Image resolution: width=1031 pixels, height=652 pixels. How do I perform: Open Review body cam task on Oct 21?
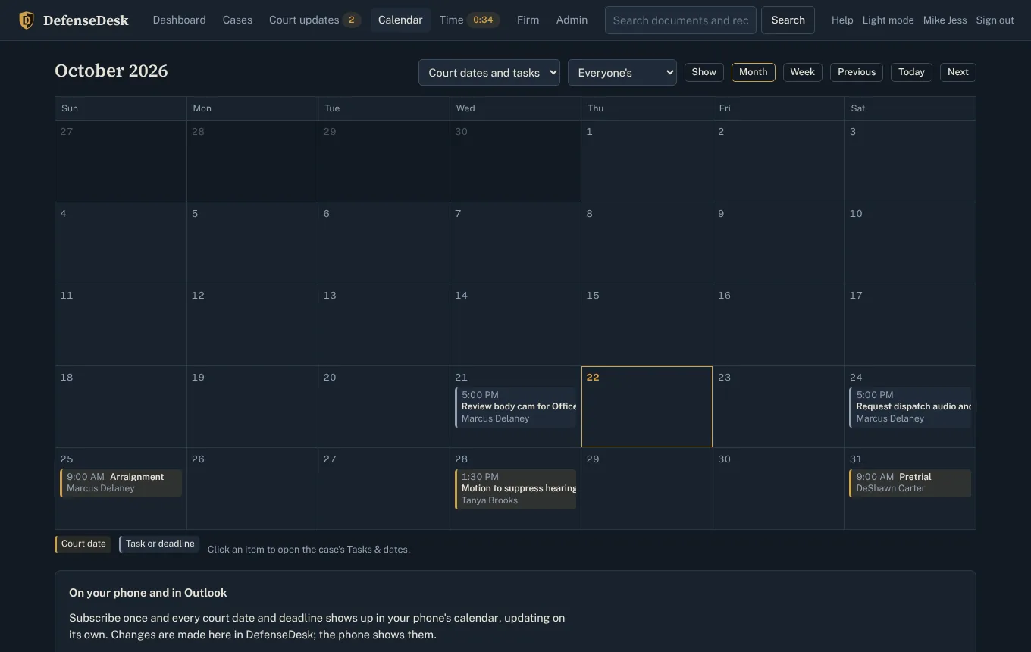click(515, 407)
